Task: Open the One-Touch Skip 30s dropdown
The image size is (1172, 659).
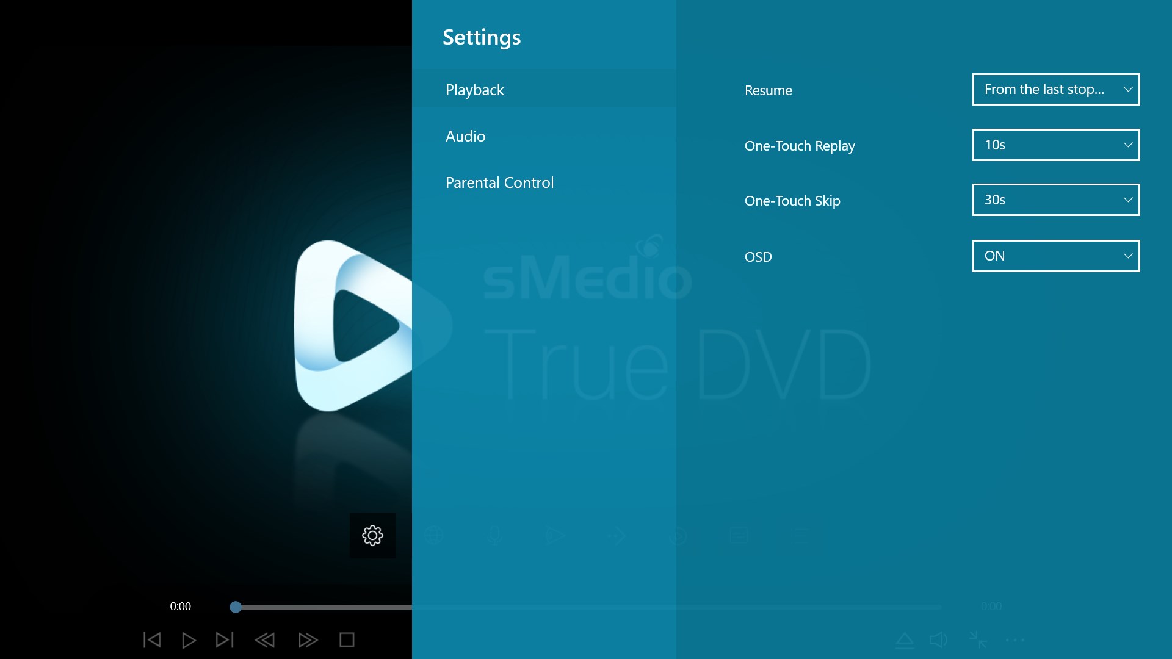Action: point(1056,200)
